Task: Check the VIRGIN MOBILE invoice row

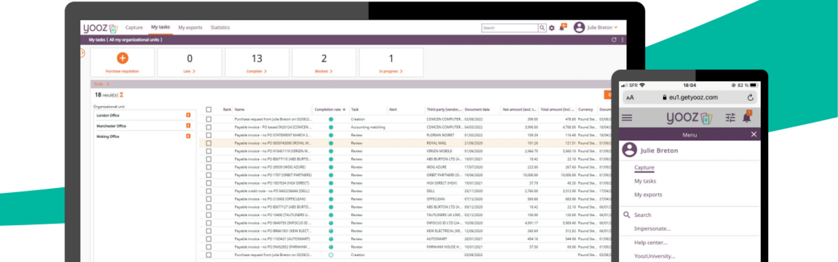Action: click(x=209, y=151)
